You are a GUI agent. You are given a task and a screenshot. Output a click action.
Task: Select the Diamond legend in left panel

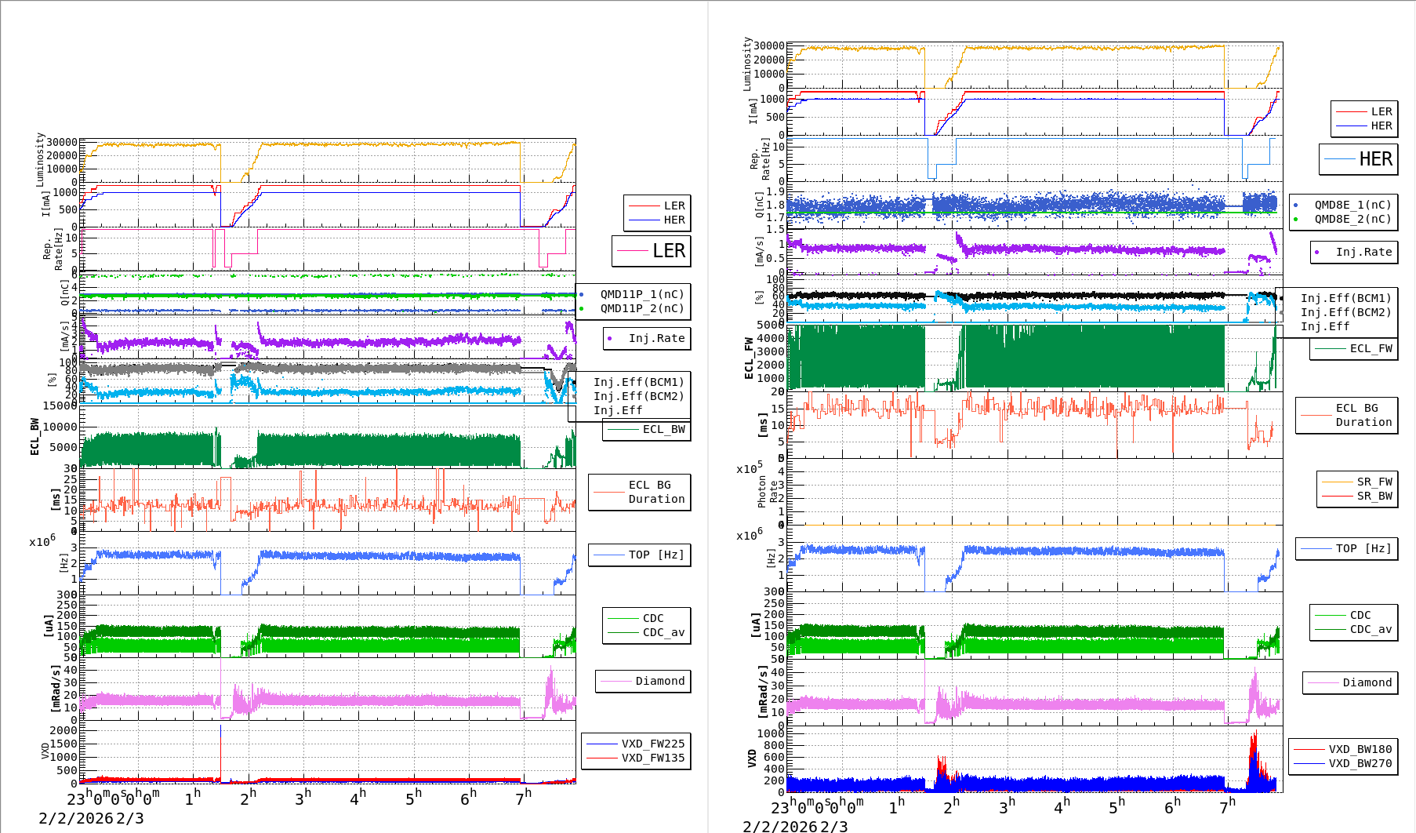click(x=644, y=681)
